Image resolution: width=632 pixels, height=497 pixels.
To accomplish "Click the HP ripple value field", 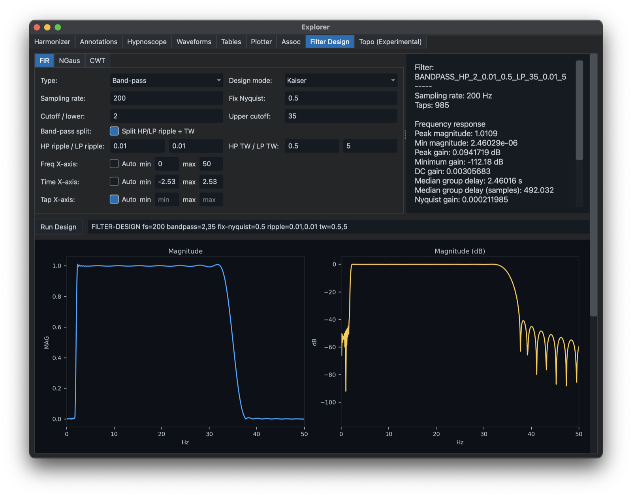I will (x=137, y=146).
